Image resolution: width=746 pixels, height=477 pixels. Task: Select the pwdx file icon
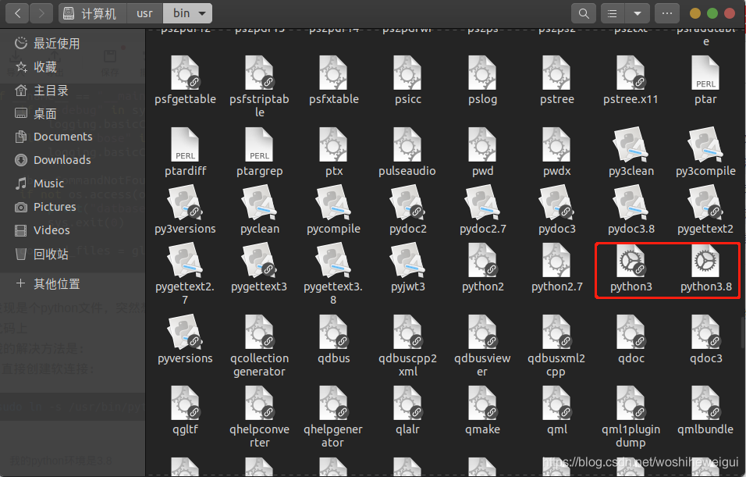click(556, 144)
